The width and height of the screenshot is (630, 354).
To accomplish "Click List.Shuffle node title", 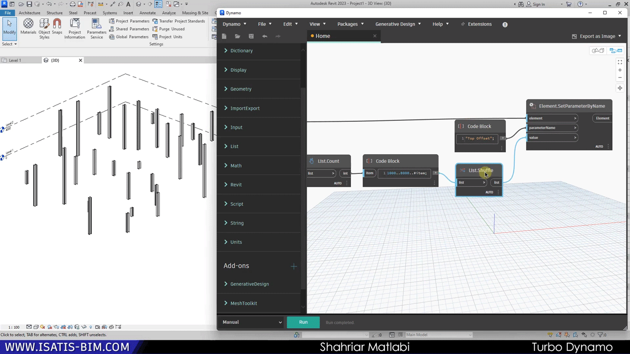I will click(481, 170).
